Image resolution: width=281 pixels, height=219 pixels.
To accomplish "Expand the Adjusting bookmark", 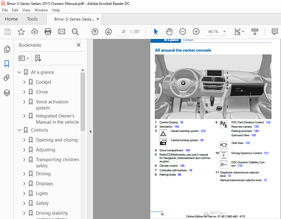I will (x=24, y=150).
